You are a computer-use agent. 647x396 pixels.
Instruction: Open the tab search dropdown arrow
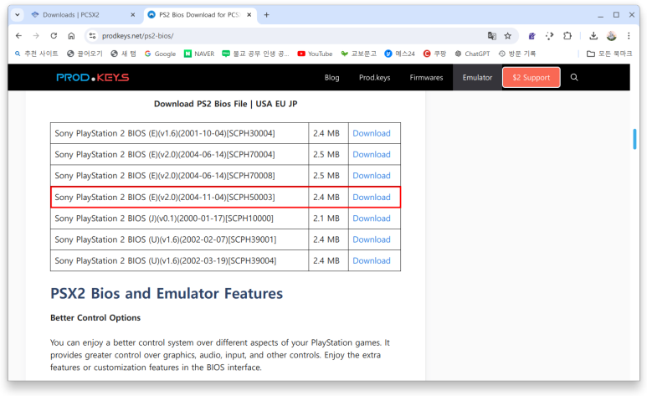click(18, 15)
